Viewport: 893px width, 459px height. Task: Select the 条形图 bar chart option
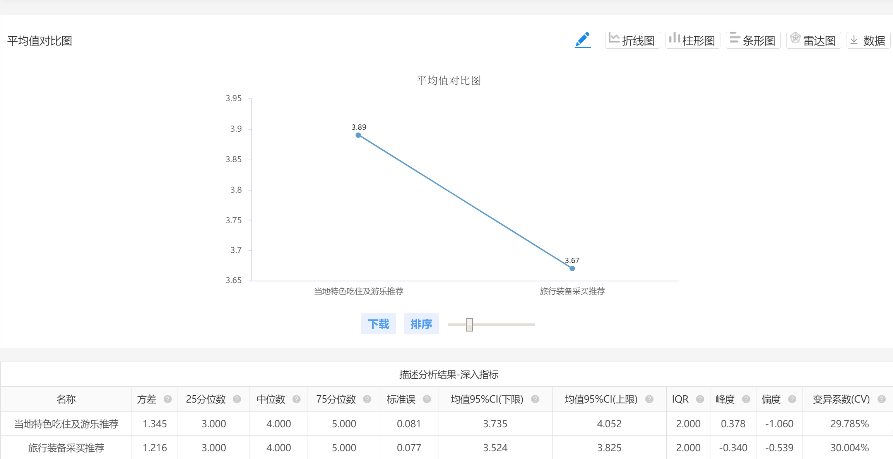click(753, 40)
